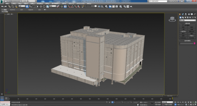
Task: Click the 3ds Max application logo button
Action: click(2, 2)
